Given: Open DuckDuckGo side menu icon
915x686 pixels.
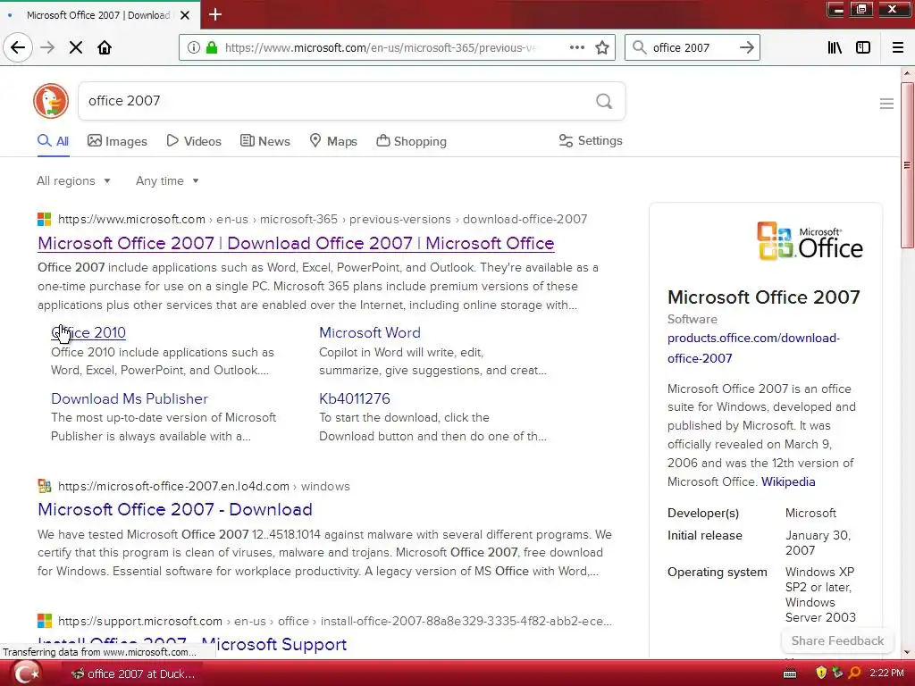Looking at the screenshot, I should pyautogui.click(x=886, y=104).
